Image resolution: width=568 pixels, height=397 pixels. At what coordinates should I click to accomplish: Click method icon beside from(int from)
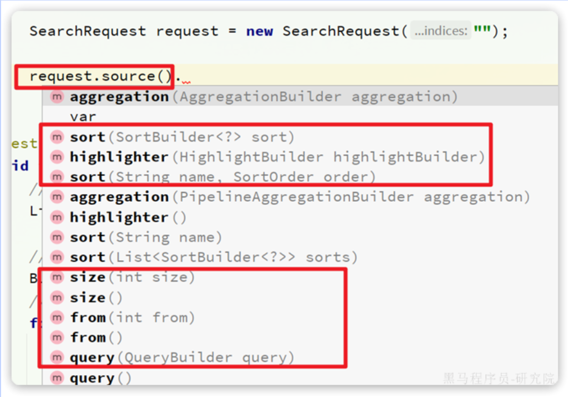(x=56, y=318)
